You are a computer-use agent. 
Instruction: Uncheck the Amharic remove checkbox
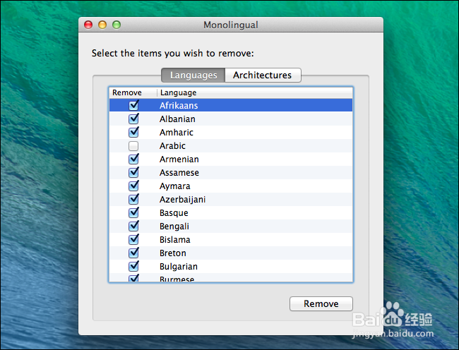133,133
